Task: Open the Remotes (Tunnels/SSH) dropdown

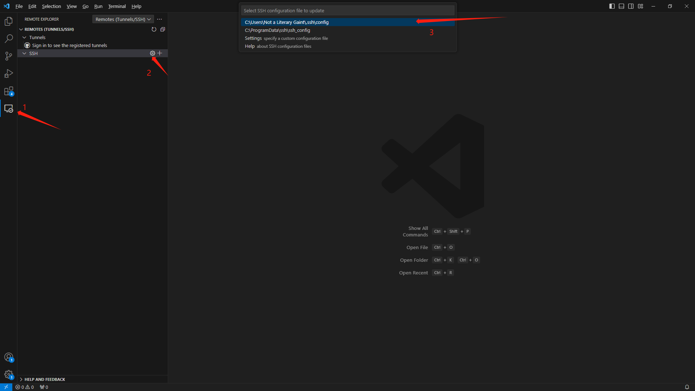Action: pyautogui.click(x=123, y=19)
